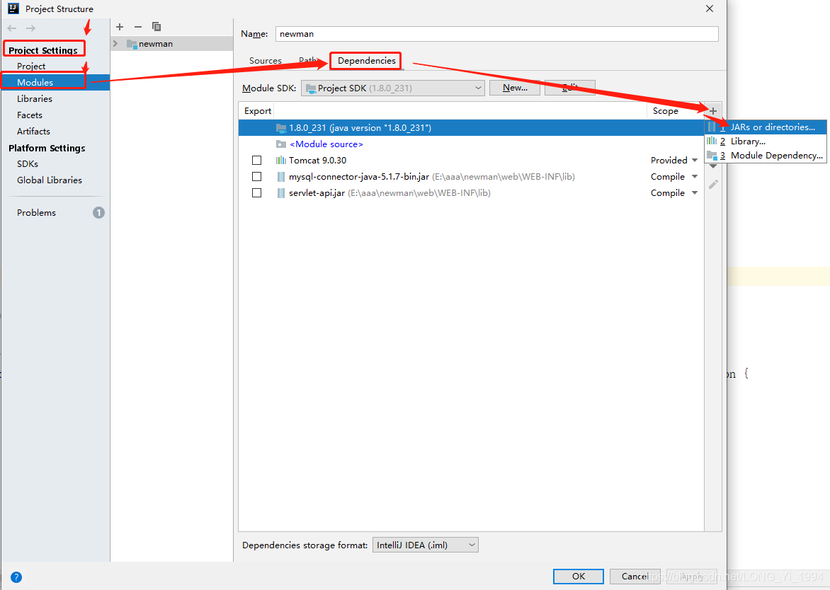The width and height of the screenshot is (830, 590).
Task: Click the JDK 1.8.0_231 folder icon
Action: click(x=281, y=128)
